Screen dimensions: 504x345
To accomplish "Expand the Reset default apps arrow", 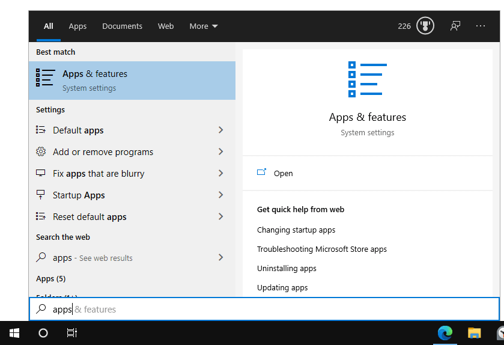I will point(221,216).
